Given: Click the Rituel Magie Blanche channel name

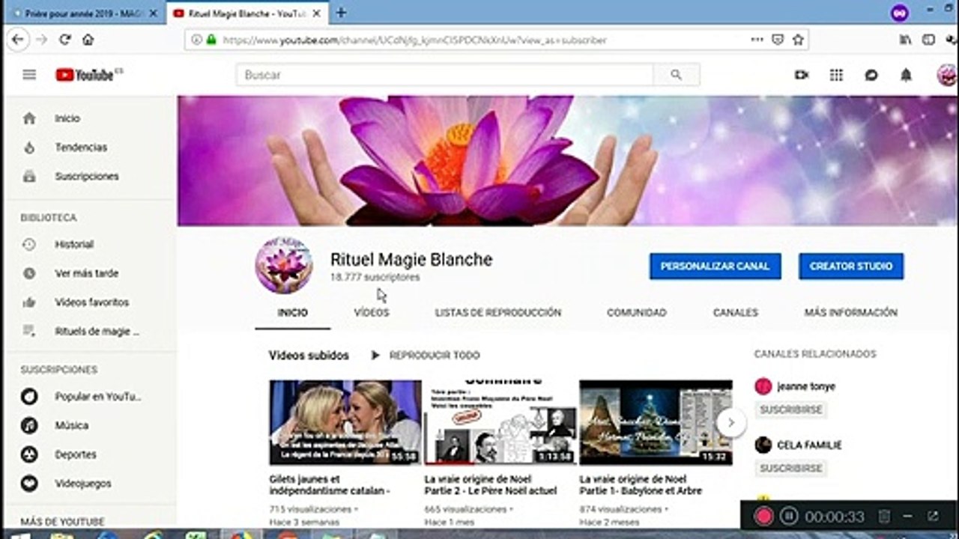Looking at the screenshot, I should [411, 260].
